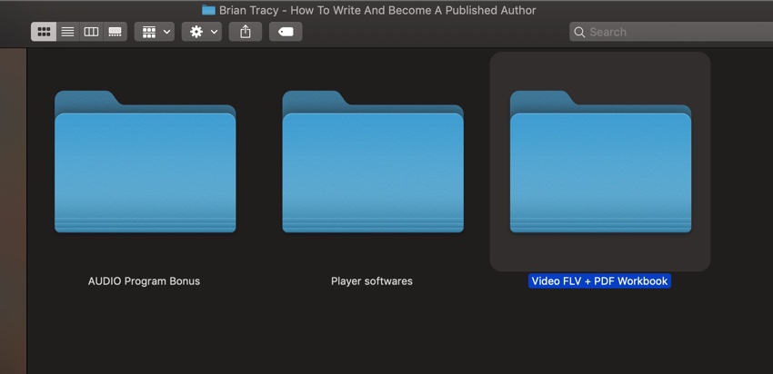This screenshot has width=773, height=374.
Task: Click the chevron beside the gear icon
Action: coord(215,32)
